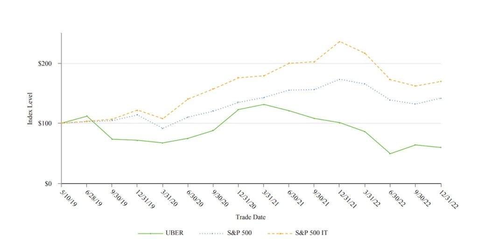Click the S&P 500 IT peak at 12/31/21

(340, 42)
